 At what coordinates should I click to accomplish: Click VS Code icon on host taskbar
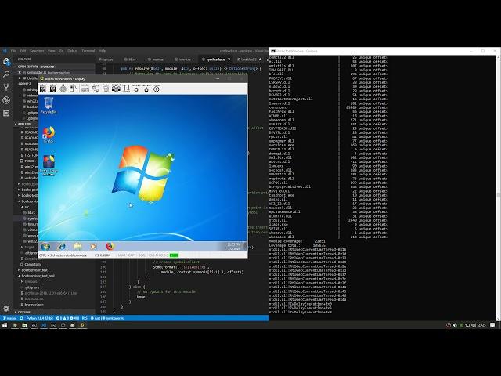[44, 325]
